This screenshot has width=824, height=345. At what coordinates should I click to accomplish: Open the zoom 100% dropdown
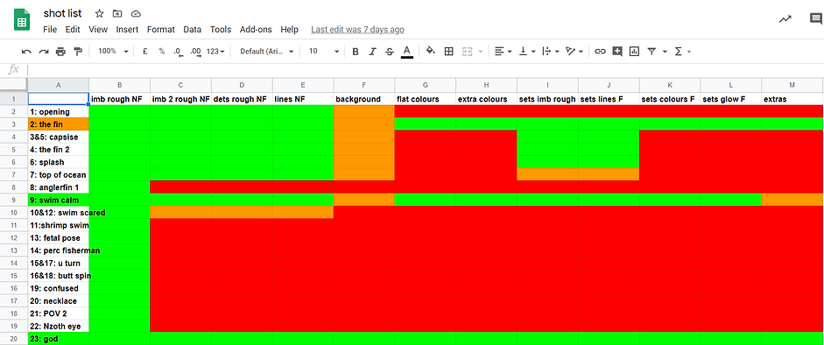tap(113, 52)
